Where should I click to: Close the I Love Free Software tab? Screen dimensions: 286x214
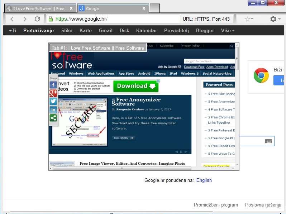71,8
